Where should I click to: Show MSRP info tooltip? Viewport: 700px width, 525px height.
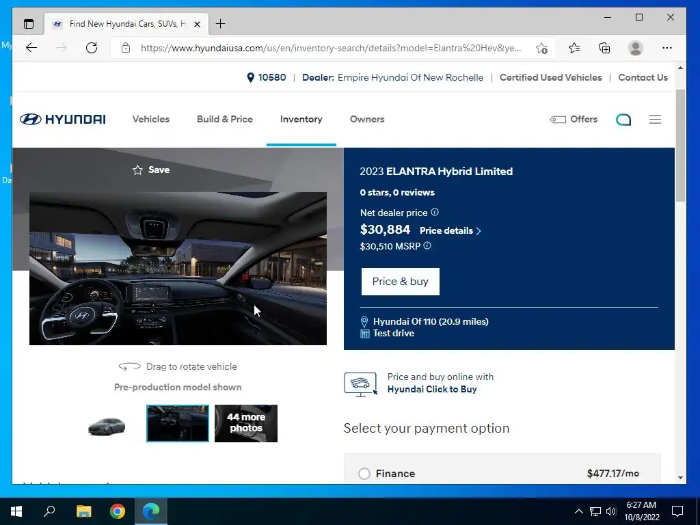(427, 245)
